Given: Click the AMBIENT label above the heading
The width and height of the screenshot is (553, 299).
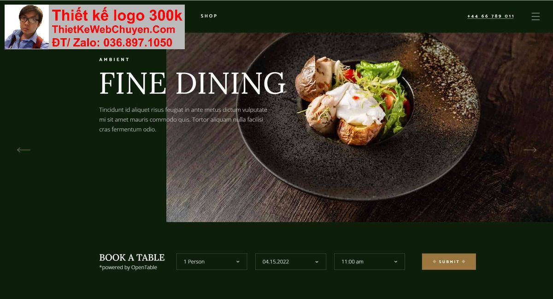Looking at the screenshot, I should [114, 59].
